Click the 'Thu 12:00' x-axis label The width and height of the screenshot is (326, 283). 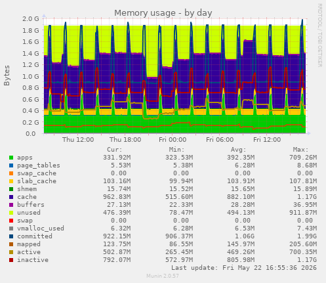[x=78, y=140]
